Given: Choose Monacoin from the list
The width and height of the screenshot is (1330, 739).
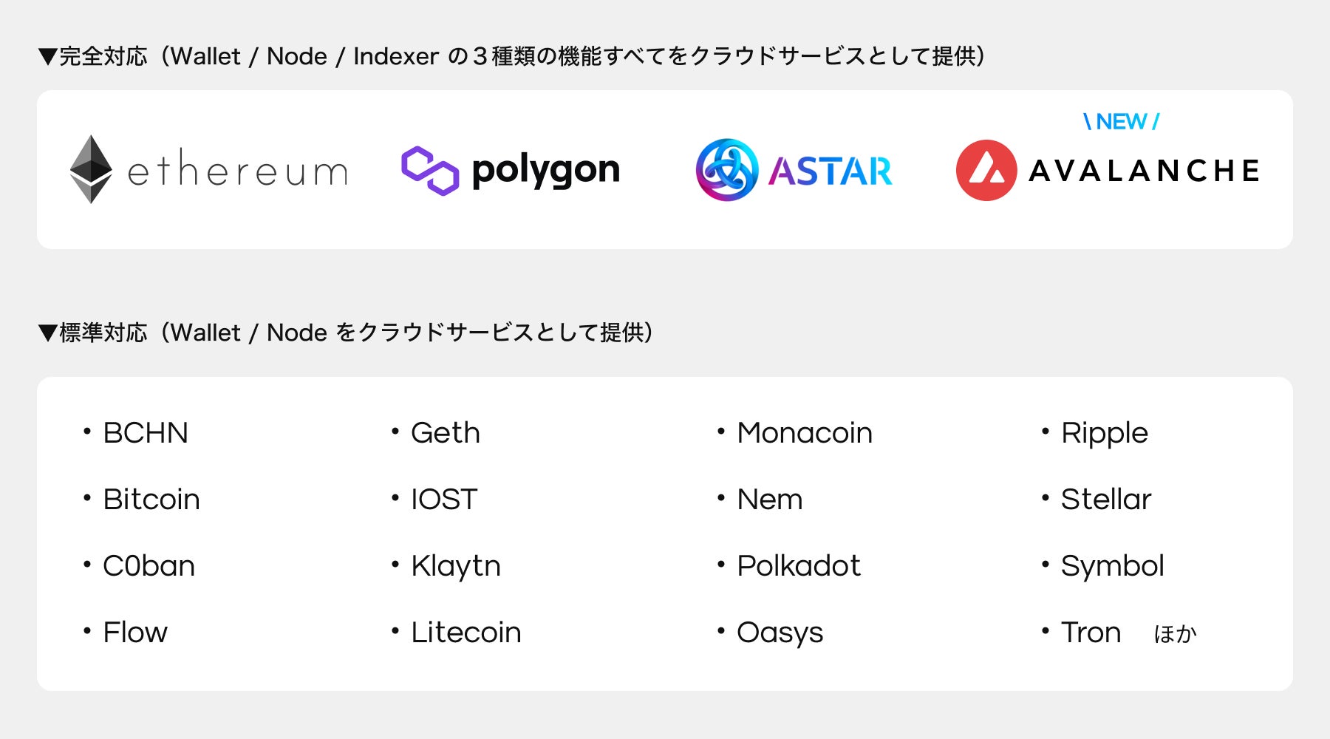Looking at the screenshot, I should pyautogui.click(x=804, y=433).
